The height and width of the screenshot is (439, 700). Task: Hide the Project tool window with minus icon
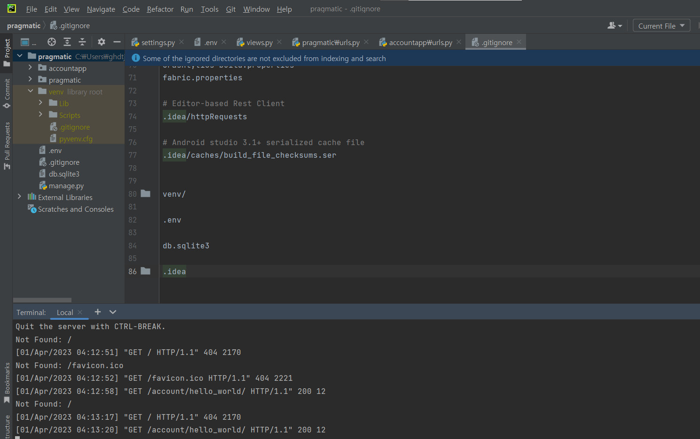(117, 42)
